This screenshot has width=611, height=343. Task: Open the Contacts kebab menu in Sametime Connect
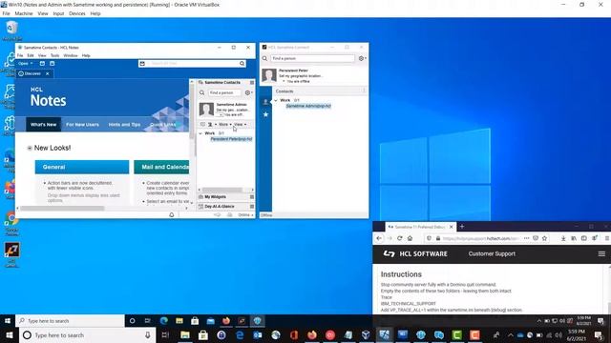(364, 91)
